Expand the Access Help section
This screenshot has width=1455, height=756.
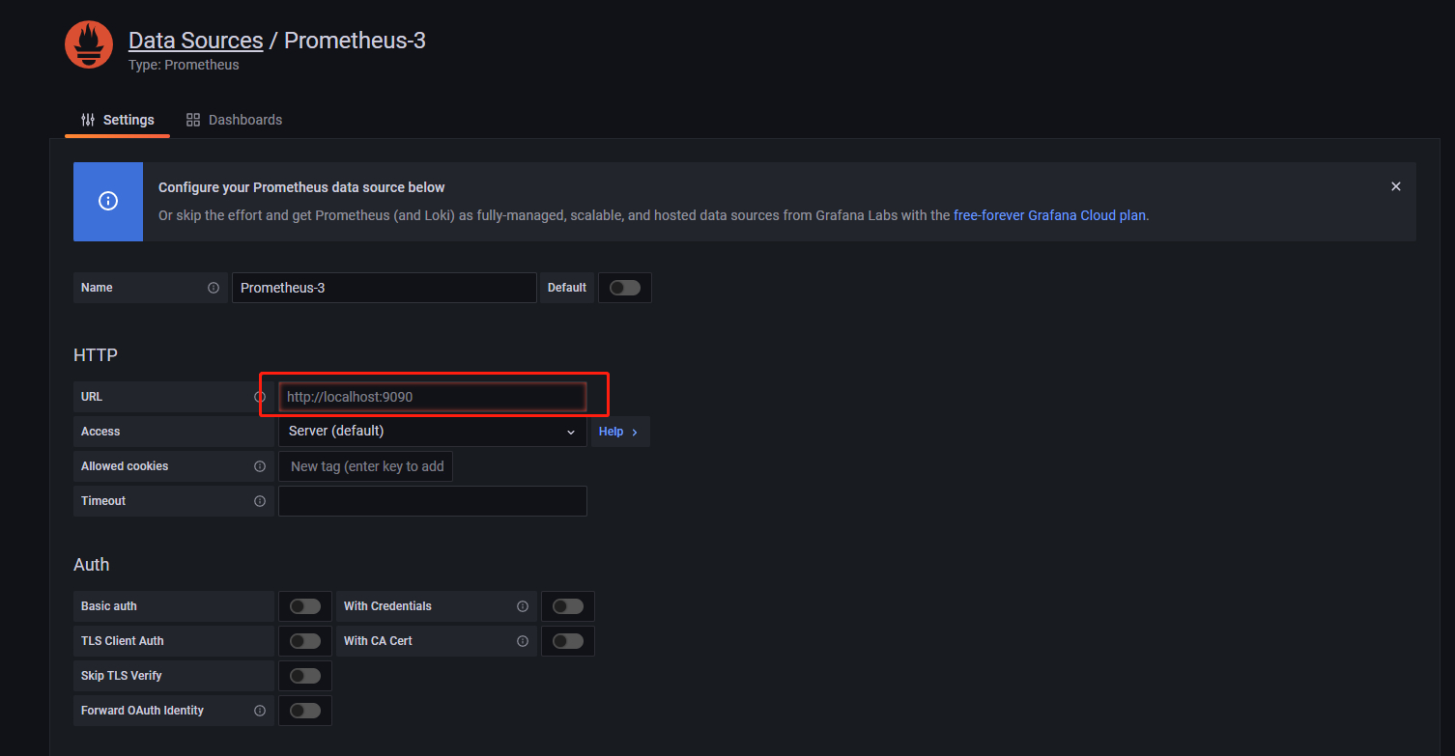(x=619, y=432)
